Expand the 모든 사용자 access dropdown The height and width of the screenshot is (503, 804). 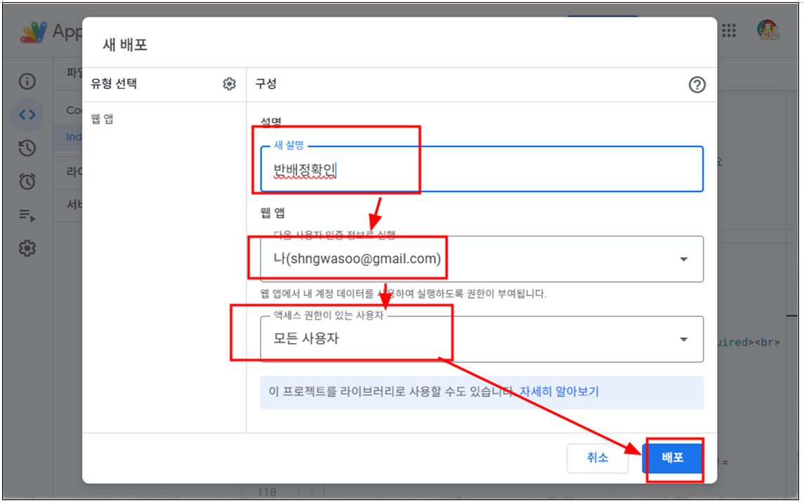click(482, 339)
